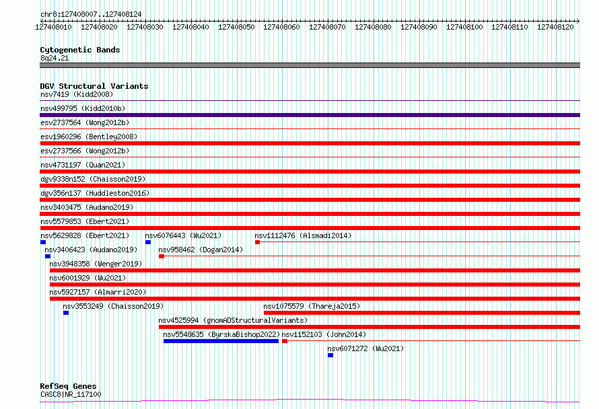This screenshot has height=409, width=599.
Task: Click the red bar under nsv4525994
Action: [x=369, y=327]
